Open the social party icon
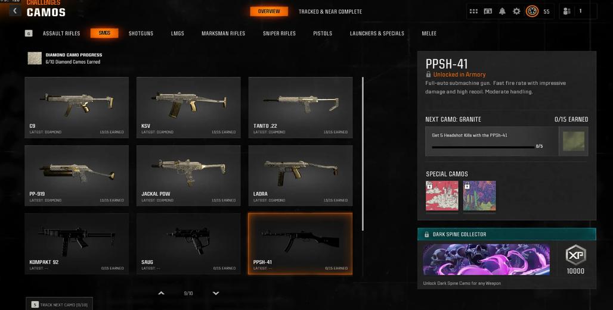The image size is (613, 310). pos(566,11)
